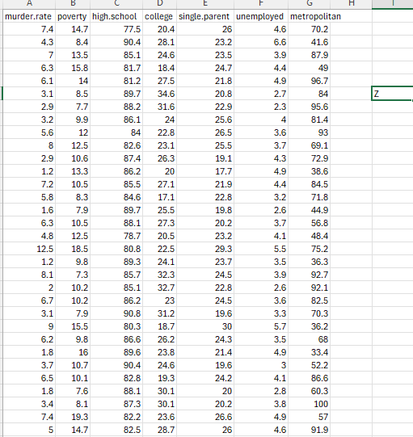
Task: Click the college value 34.6
Action: coord(159,94)
